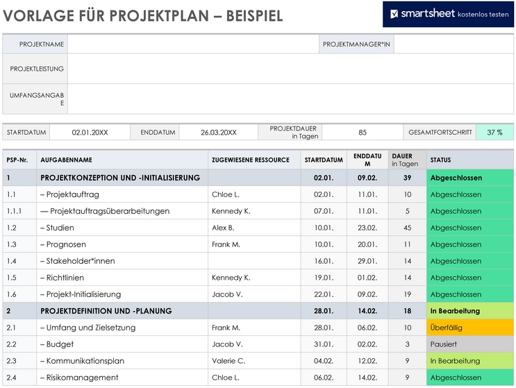Select the Projektdauer value 85
516x388 pixels.
363,132
